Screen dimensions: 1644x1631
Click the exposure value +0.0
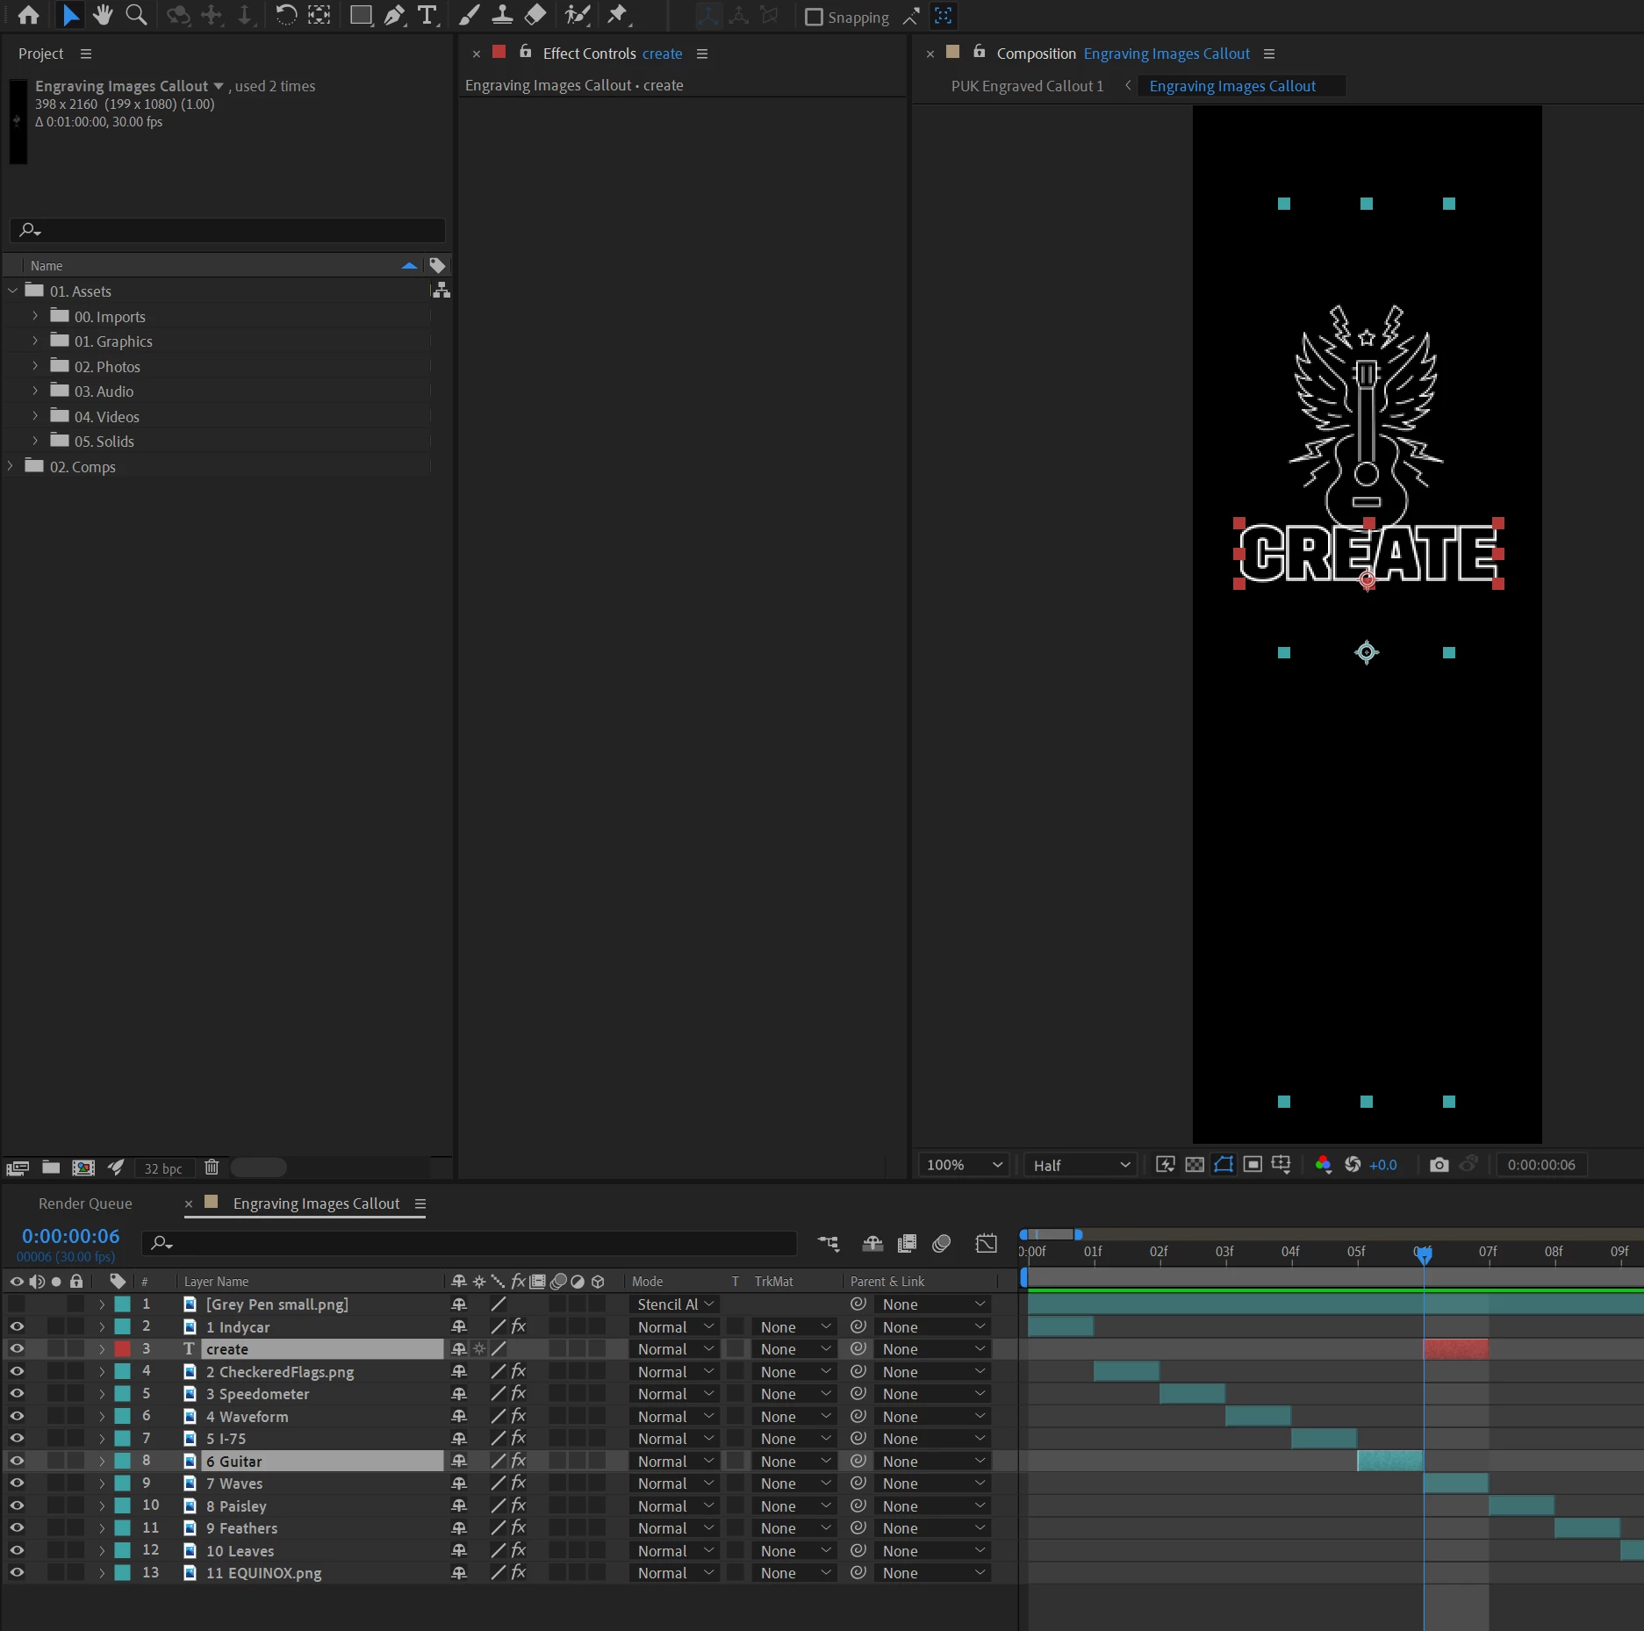[1382, 1165]
